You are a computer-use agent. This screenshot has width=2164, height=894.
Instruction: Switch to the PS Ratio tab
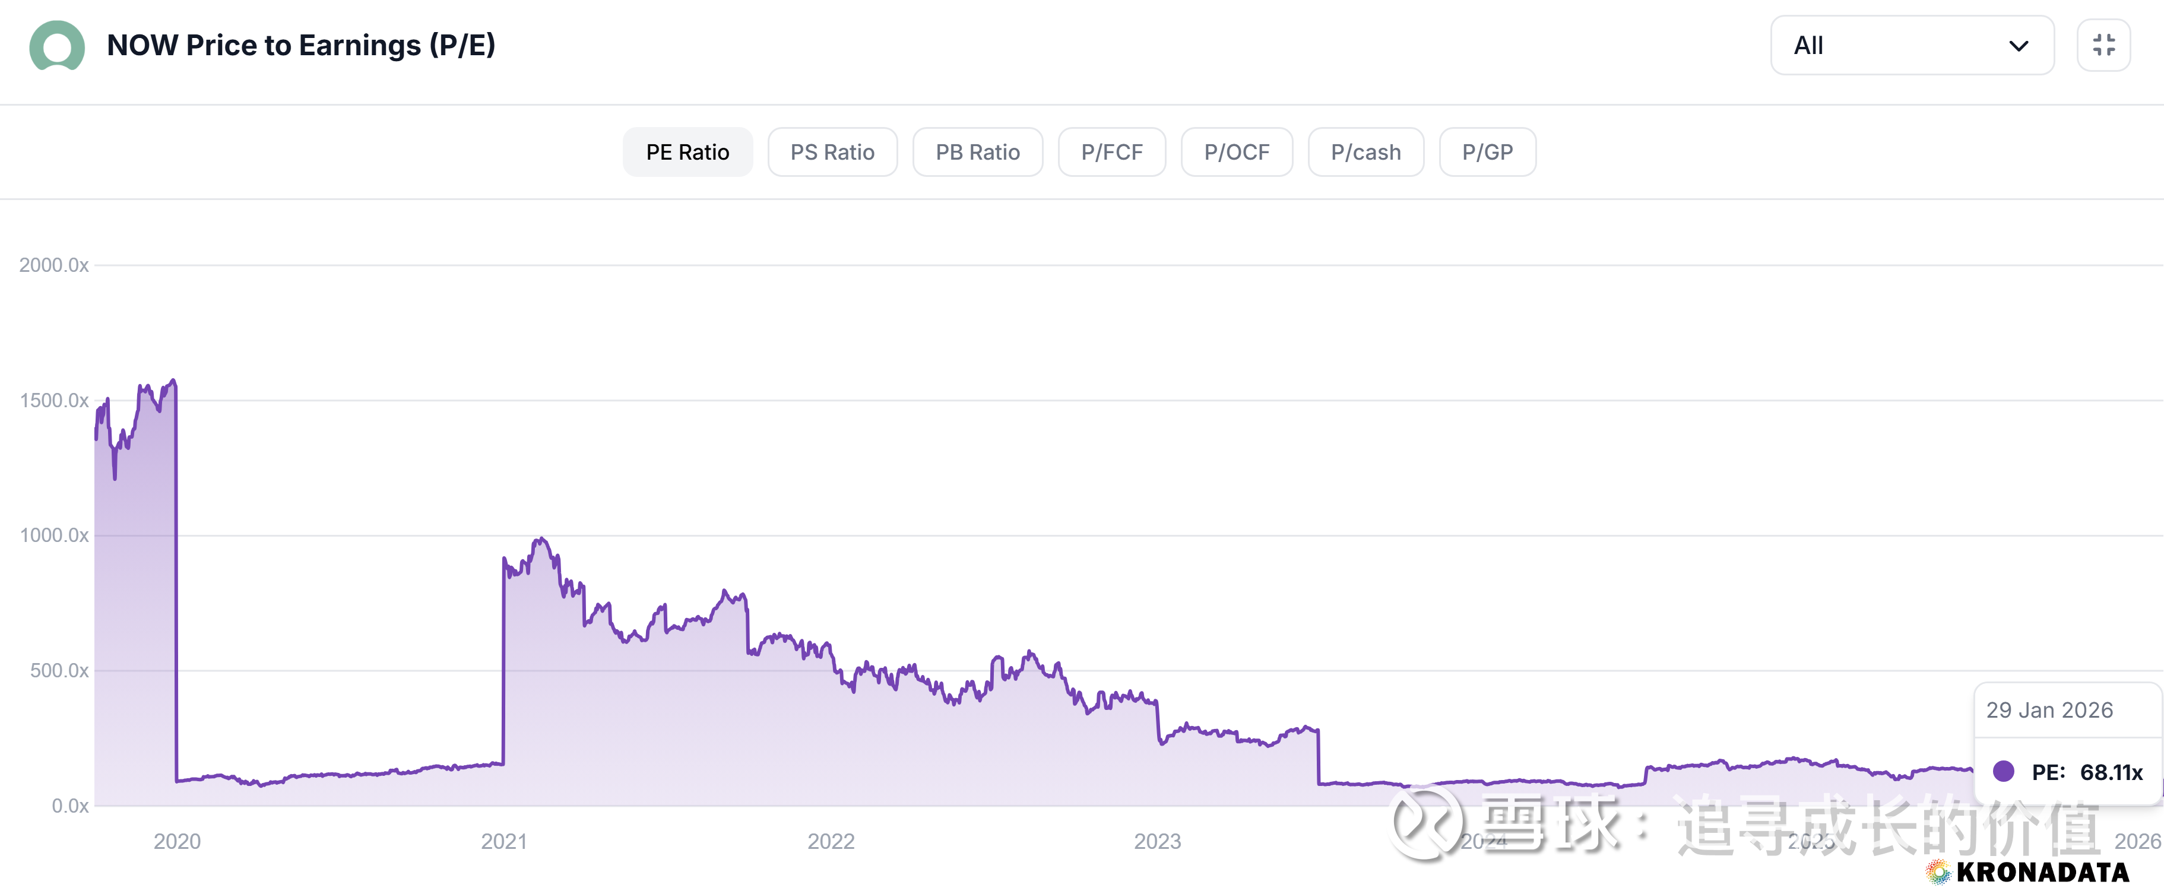click(x=832, y=152)
